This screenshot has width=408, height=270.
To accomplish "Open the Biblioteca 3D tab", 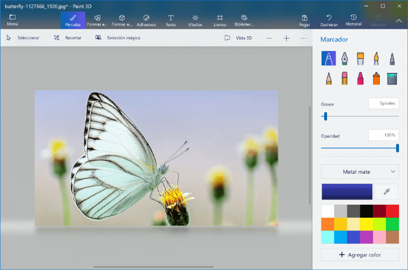I will tap(244, 20).
